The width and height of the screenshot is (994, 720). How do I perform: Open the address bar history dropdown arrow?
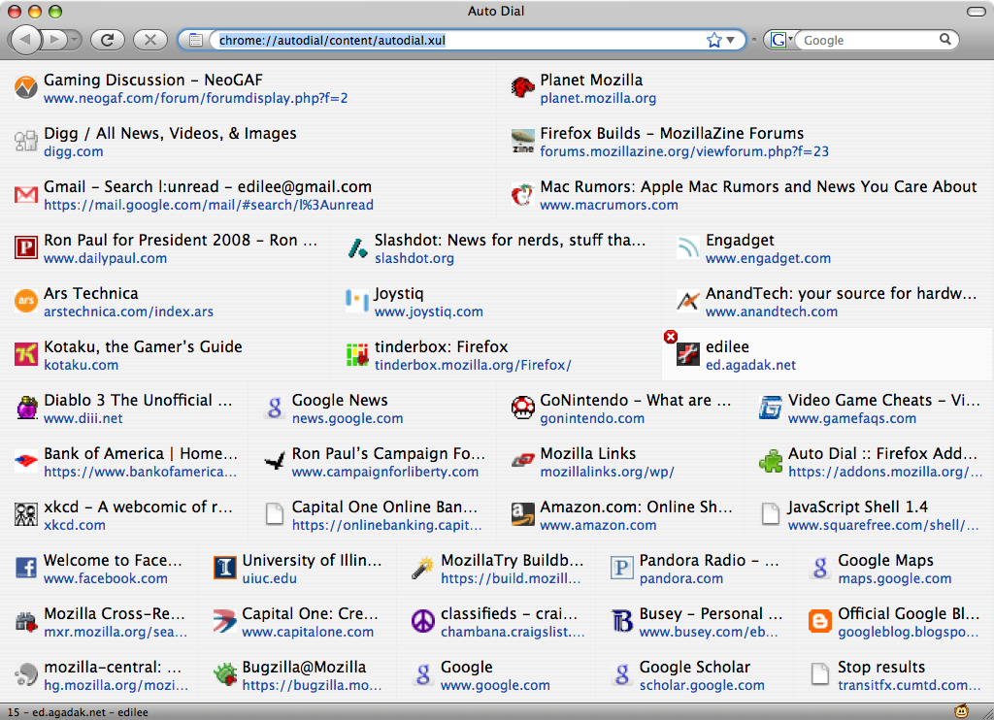pos(730,40)
